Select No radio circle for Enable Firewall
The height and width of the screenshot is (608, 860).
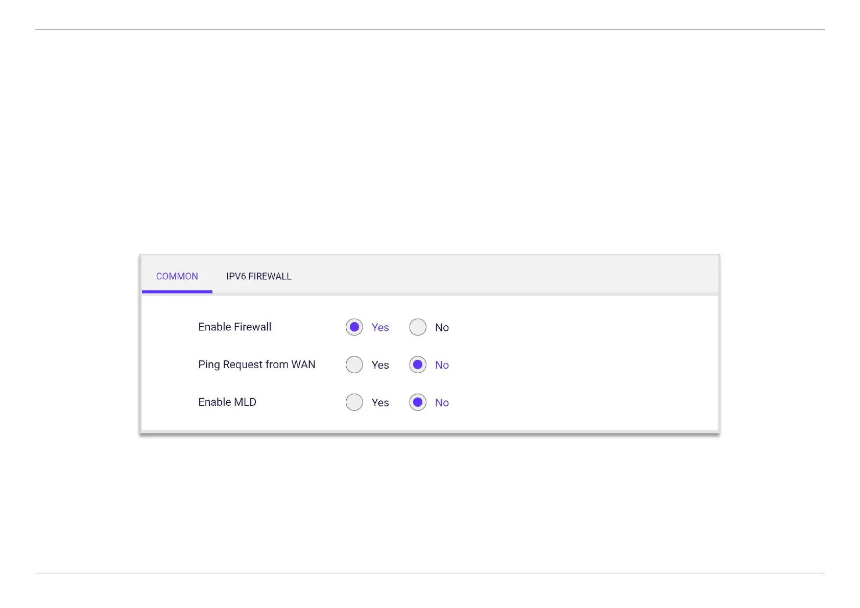(417, 327)
